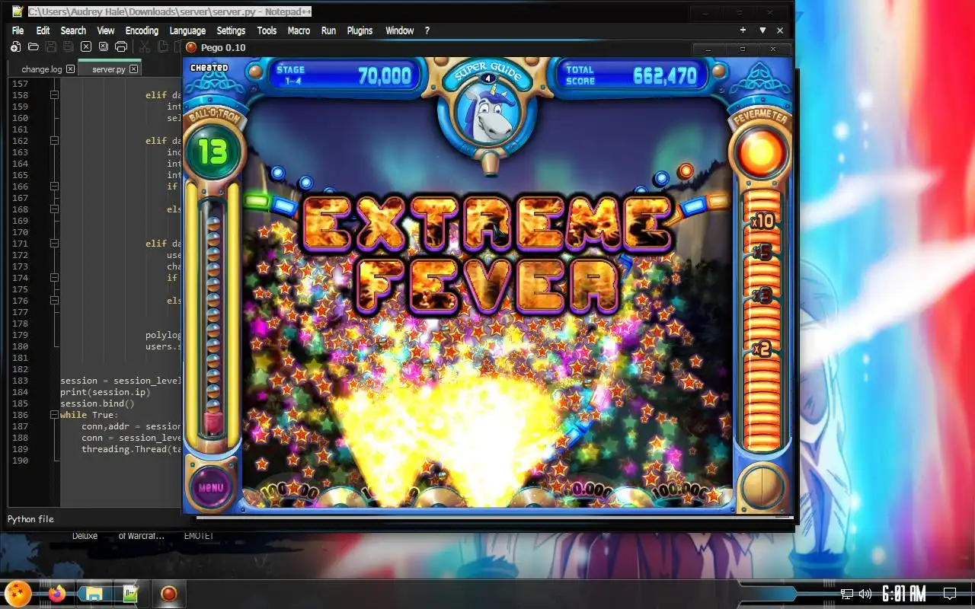Click the Fevermeter orange orb
Viewport: 975px width, 609px height.
click(x=762, y=155)
